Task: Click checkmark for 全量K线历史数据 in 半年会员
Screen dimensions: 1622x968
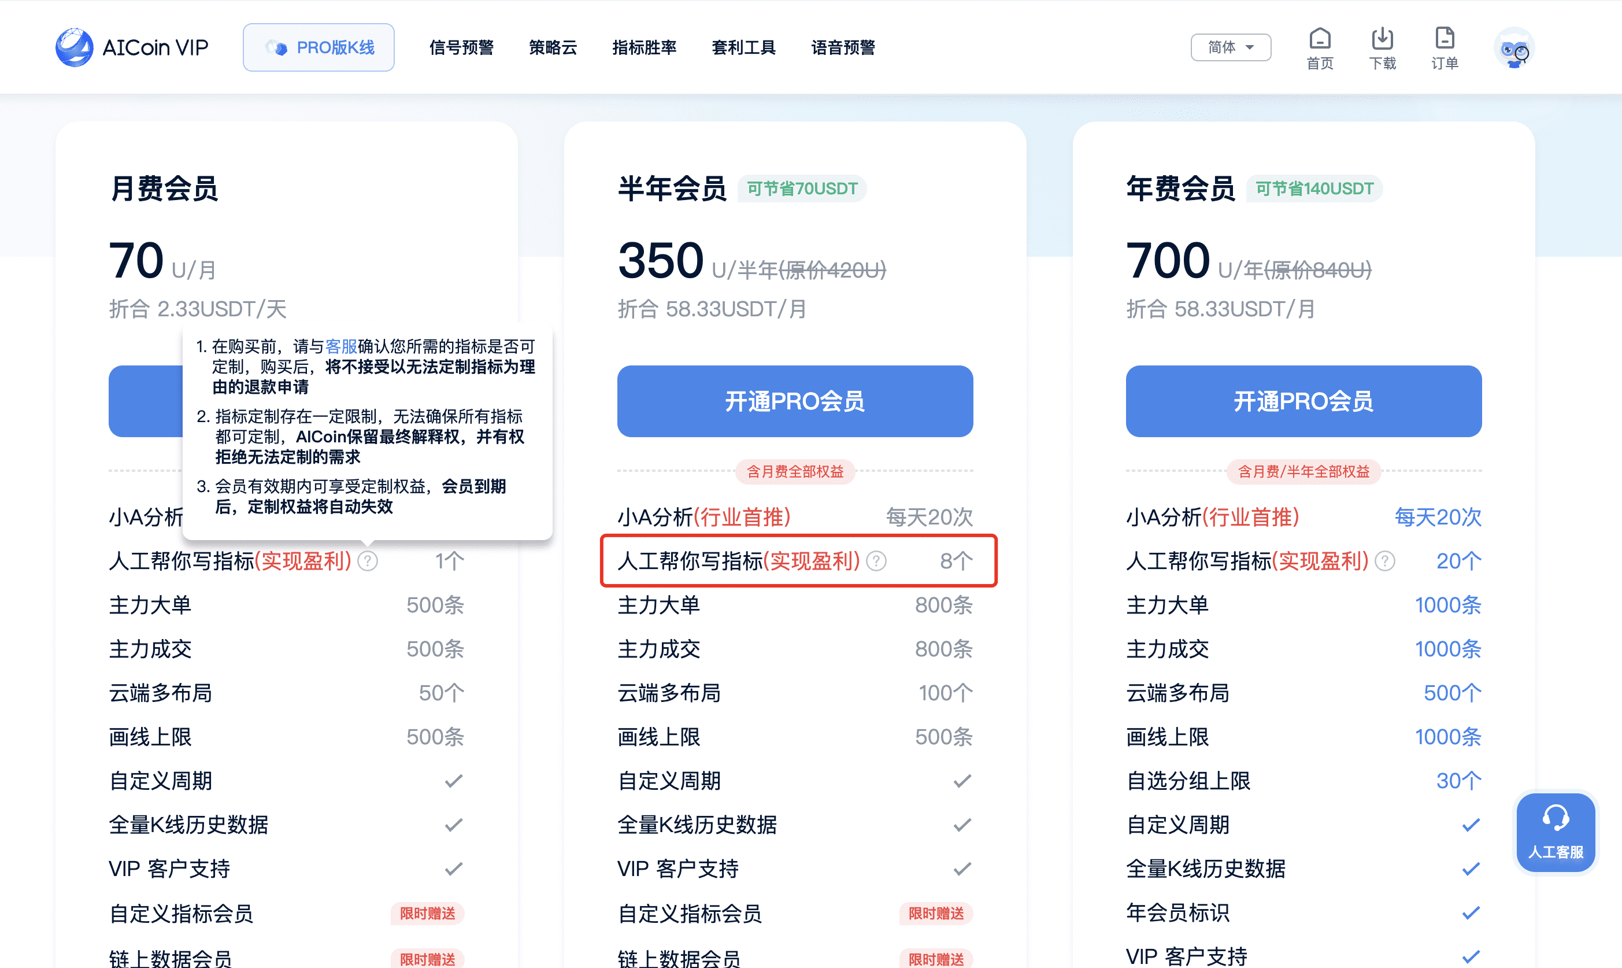Action: [x=962, y=825]
